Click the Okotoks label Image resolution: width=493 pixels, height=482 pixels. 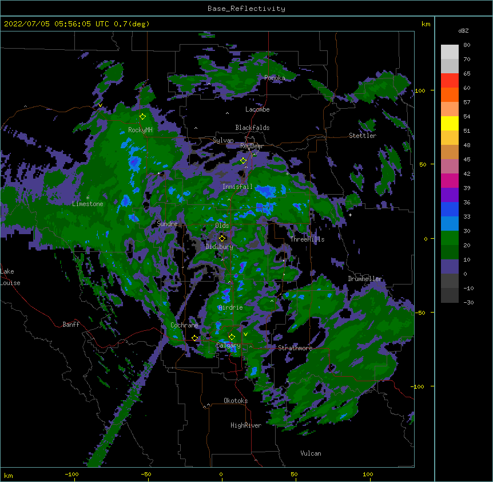(236, 401)
